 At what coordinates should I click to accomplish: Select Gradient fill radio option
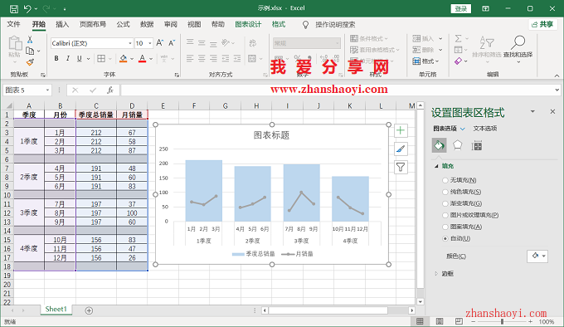coord(445,203)
